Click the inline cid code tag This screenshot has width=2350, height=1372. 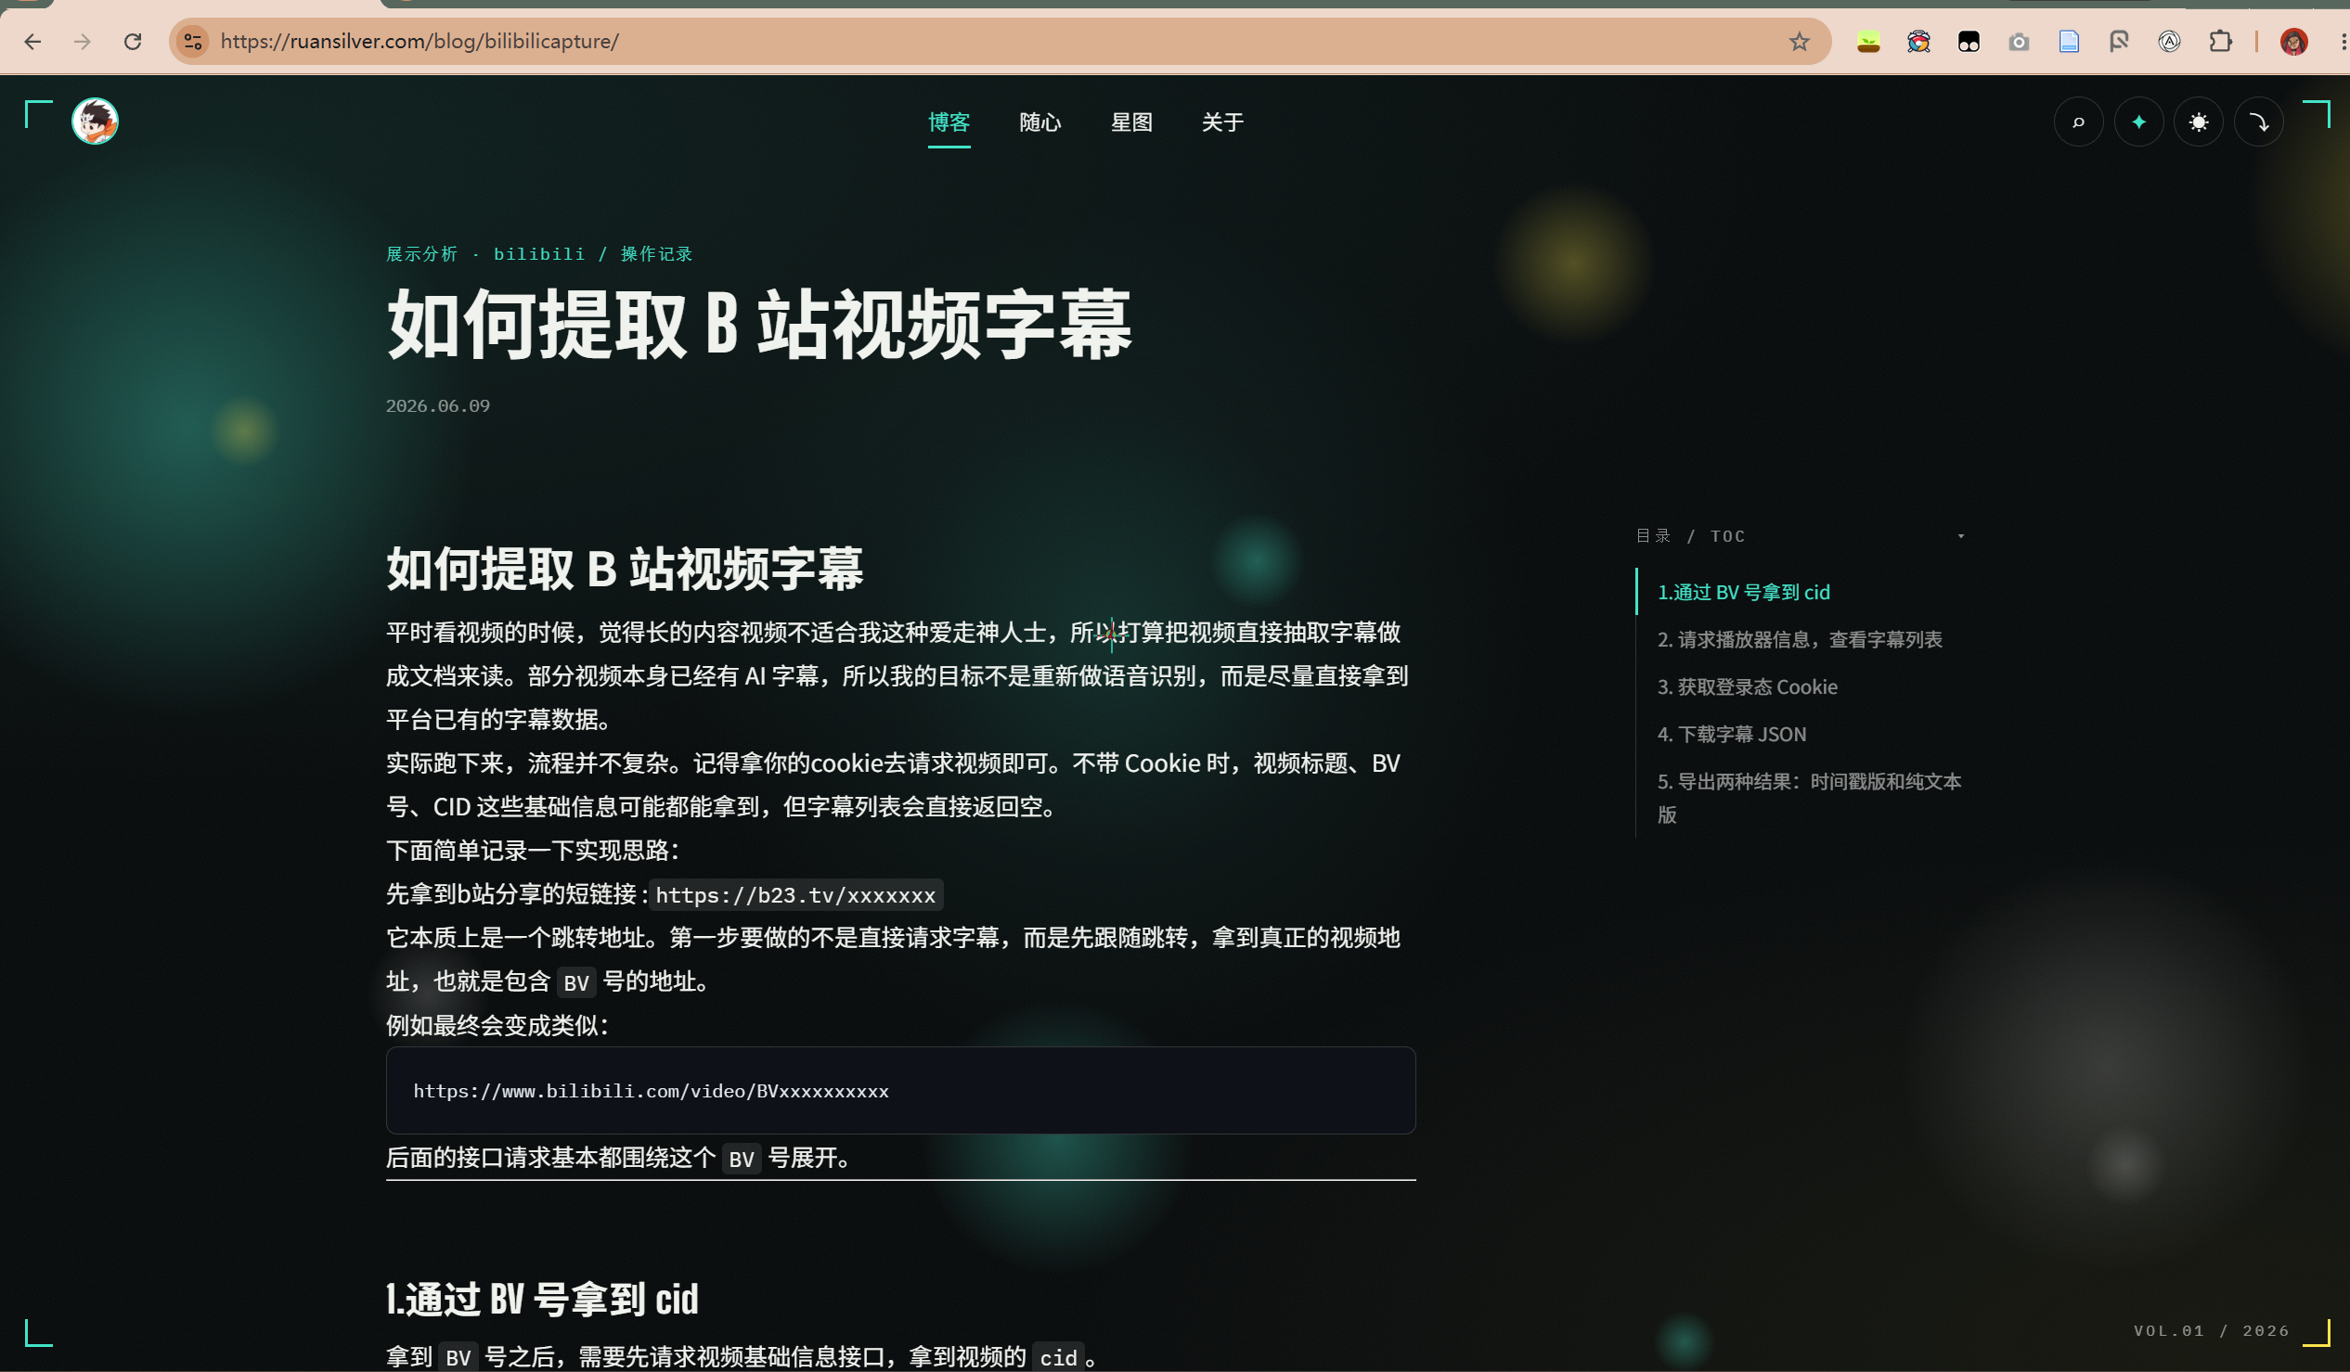pos(1058,1357)
